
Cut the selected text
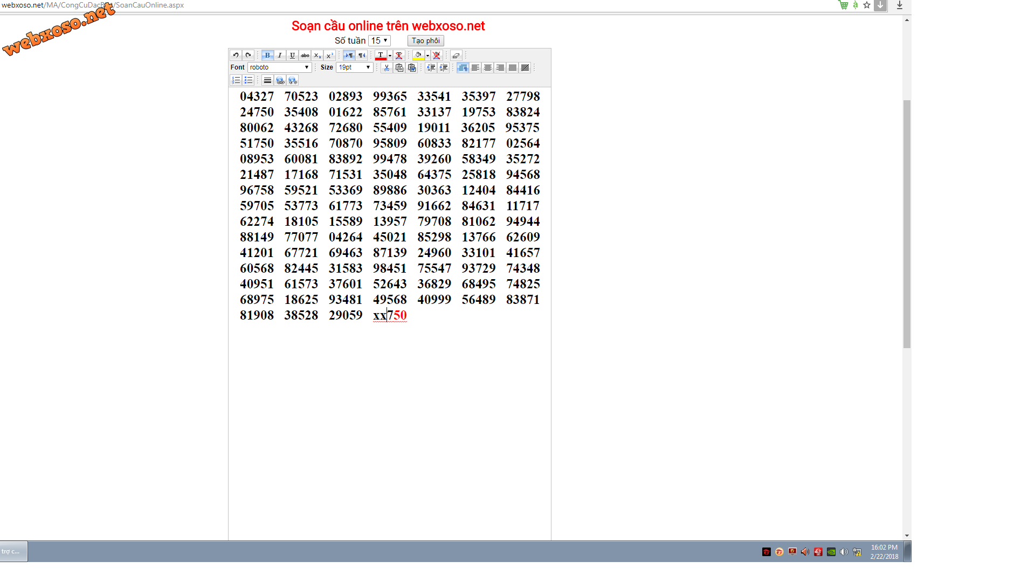tap(387, 68)
